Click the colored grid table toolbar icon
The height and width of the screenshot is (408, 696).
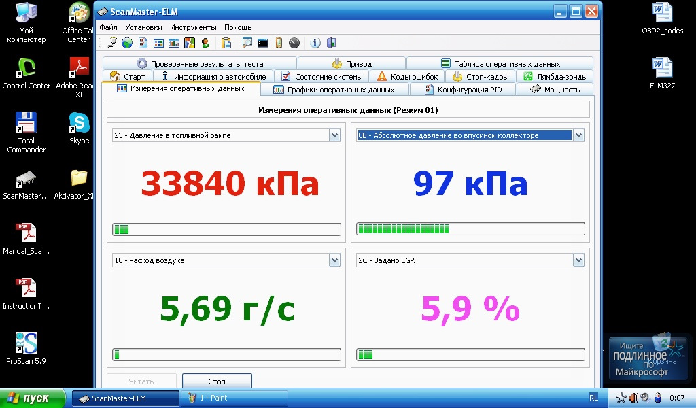(158, 43)
